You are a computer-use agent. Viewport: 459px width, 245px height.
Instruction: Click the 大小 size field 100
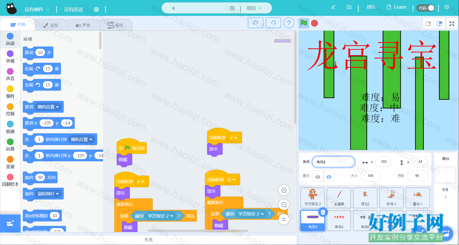point(371,176)
